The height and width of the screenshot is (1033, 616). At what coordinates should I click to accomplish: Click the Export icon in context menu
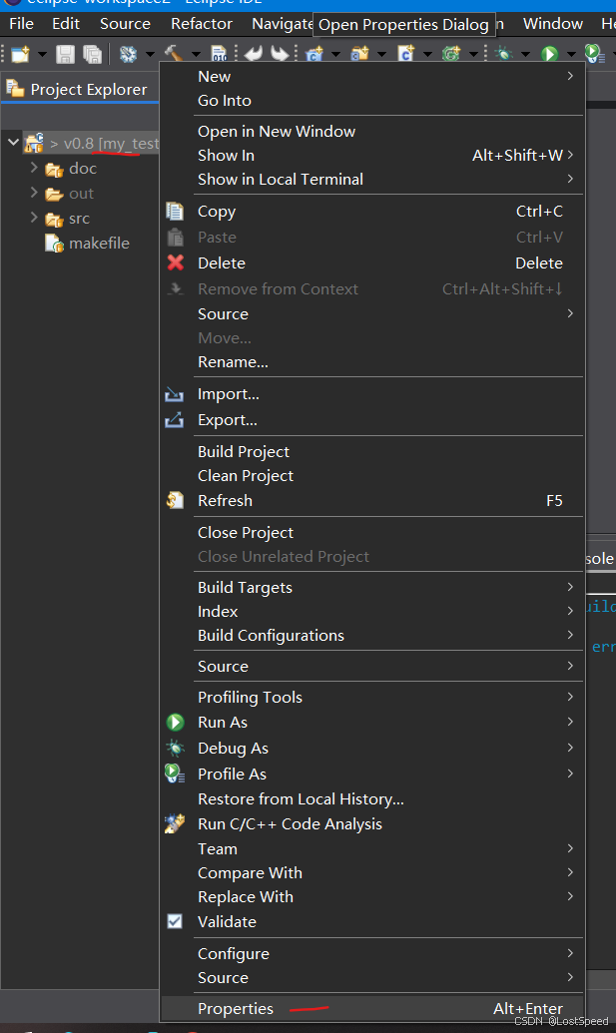(174, 419)
